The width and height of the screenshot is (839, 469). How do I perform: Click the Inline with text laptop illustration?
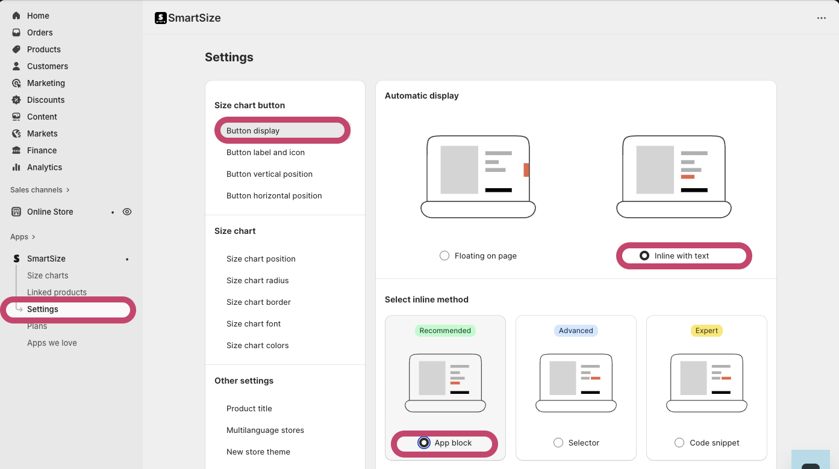(x=673, y=176)
